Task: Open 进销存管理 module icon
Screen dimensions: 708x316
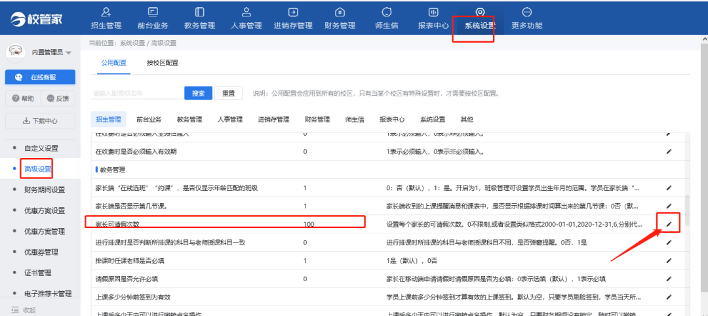Action: pos(293,12)
